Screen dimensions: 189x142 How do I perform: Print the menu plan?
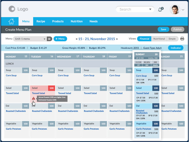point(182,39)
